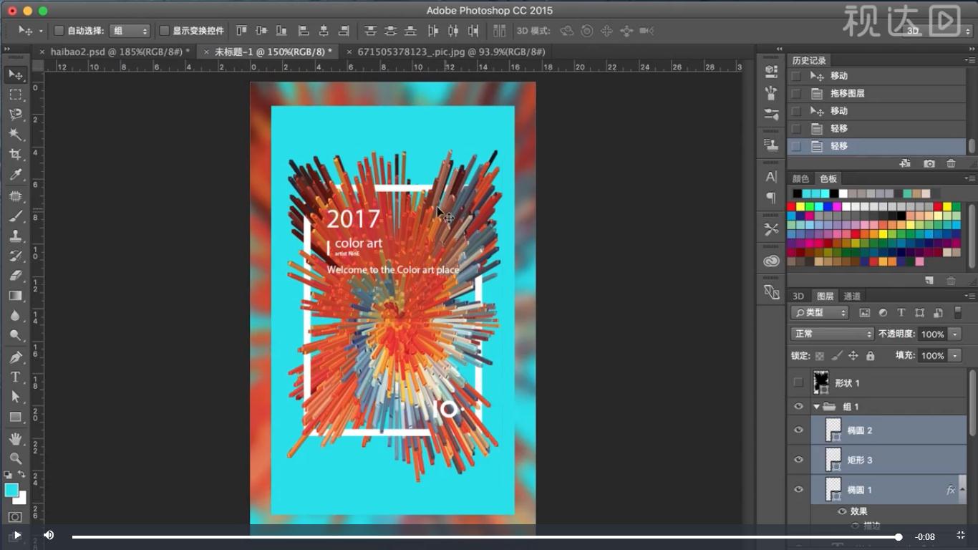Open the swatches panel flyout menu
Viewport: 978px width, 550px height.
(x=969, y=179)
